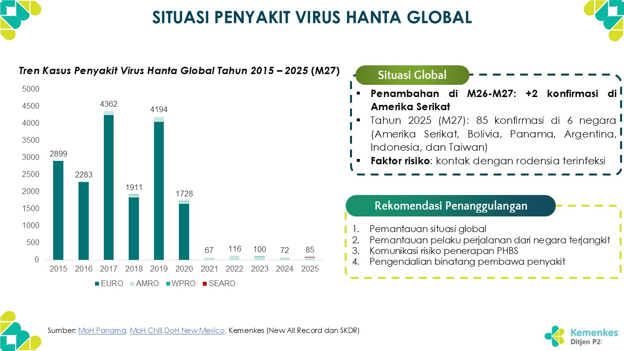This screenshot has height=351, width=624.
Task: Select the red SEARO legend marker
Action: [205, 283]
